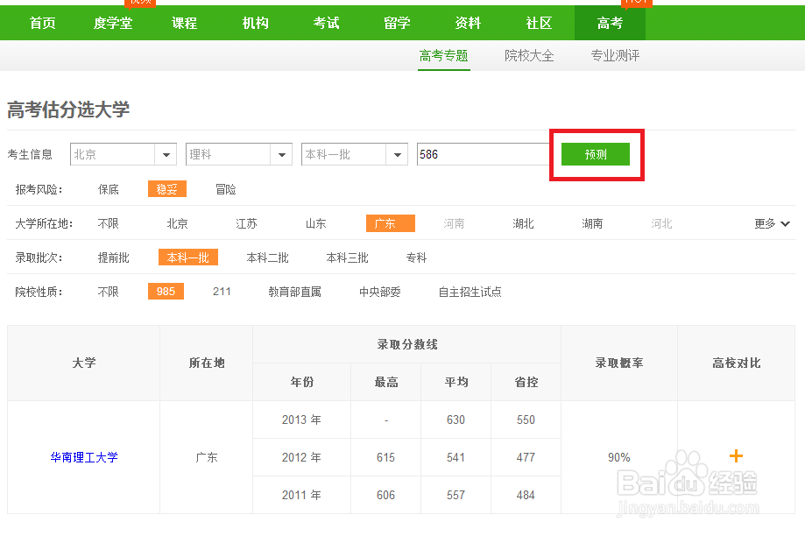
Task: Select 冒险 risk option
Action: 225,189
